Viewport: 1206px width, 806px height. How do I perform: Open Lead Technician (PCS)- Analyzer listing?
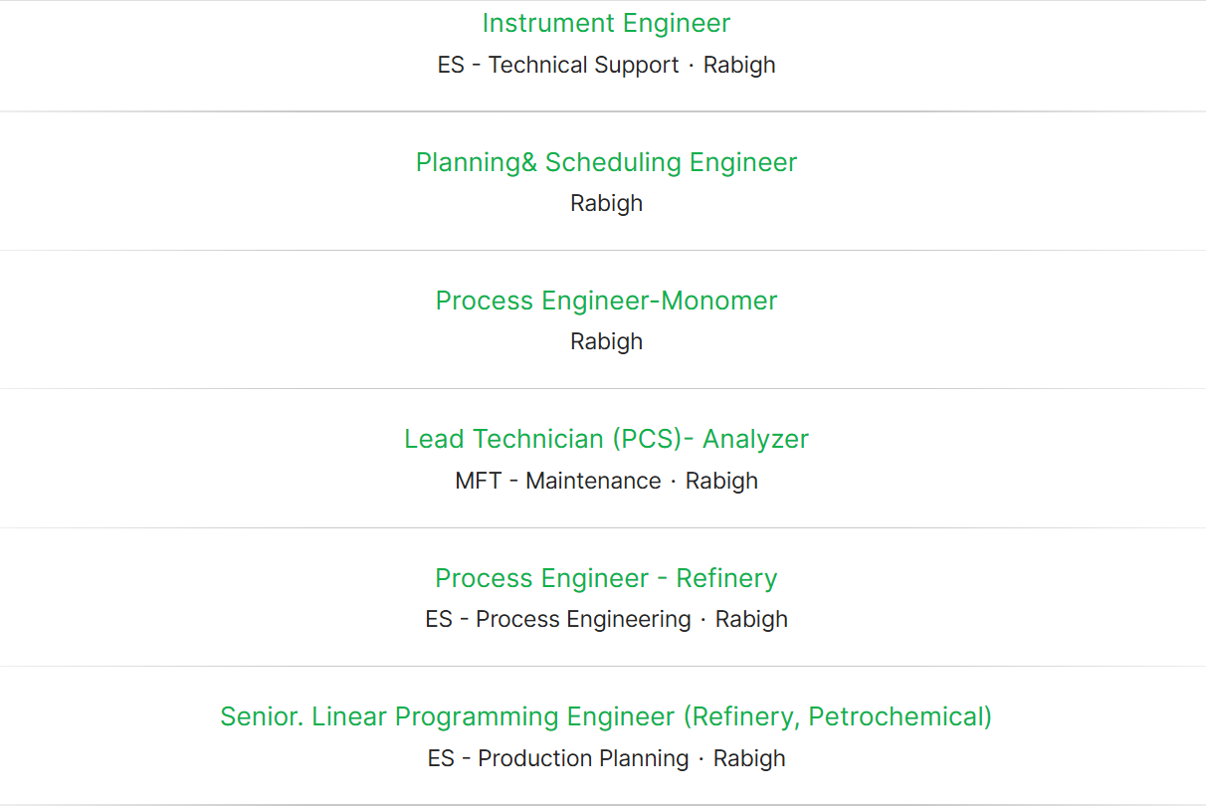606,439
